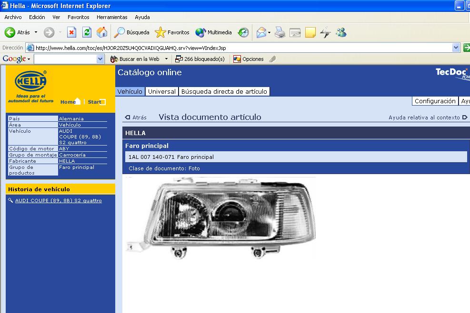Open Ayuda relativa al contexto

[428, 117]
